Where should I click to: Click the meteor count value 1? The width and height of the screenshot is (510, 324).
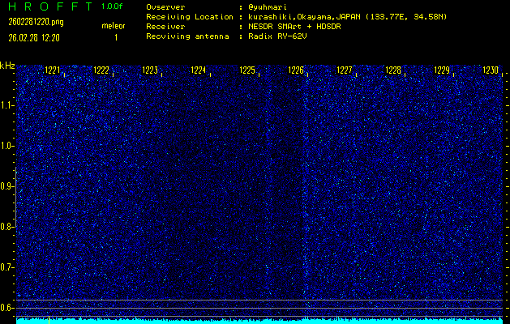coord(116,38)
